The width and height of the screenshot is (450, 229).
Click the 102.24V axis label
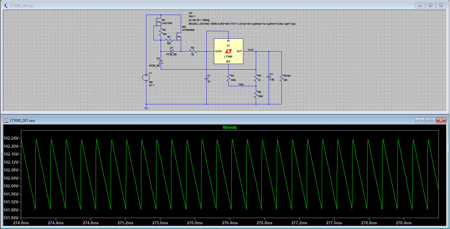(11, 138)
